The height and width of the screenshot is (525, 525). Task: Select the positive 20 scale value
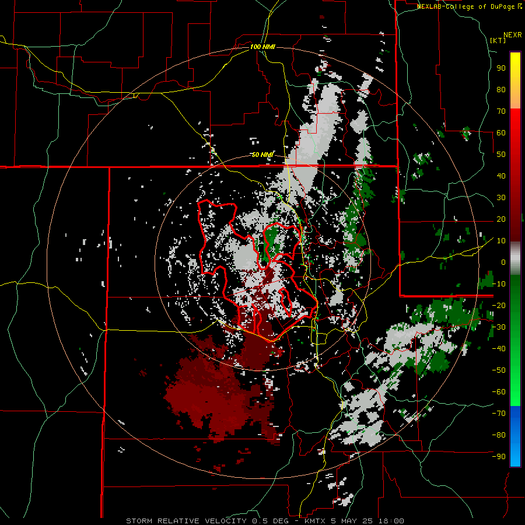click(x=501, y=219)
